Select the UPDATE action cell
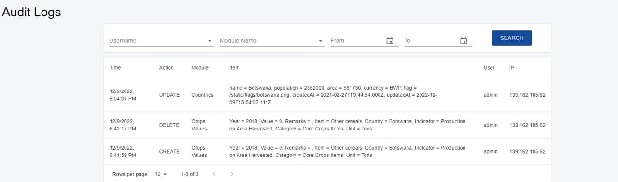Screen dimensions: 618x182 coord(169,95)
